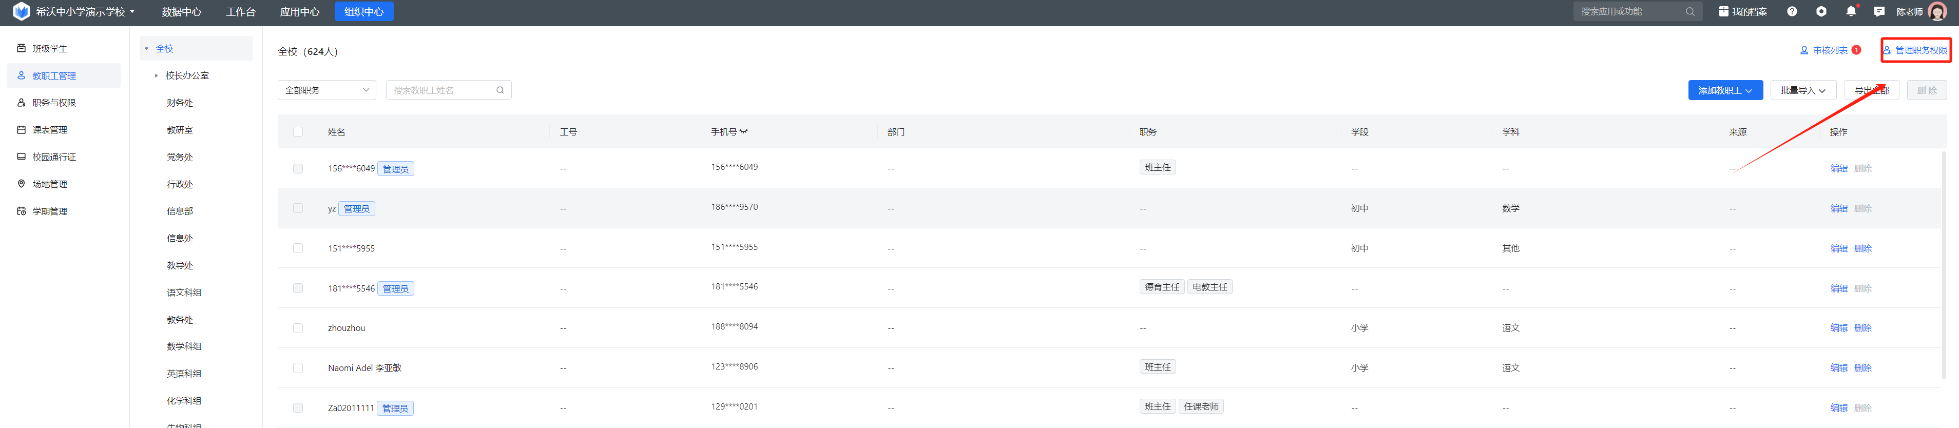This screenshot has height=428, width=1959.
Task: Click the 手机号 column header
Action: pos(723,131)
